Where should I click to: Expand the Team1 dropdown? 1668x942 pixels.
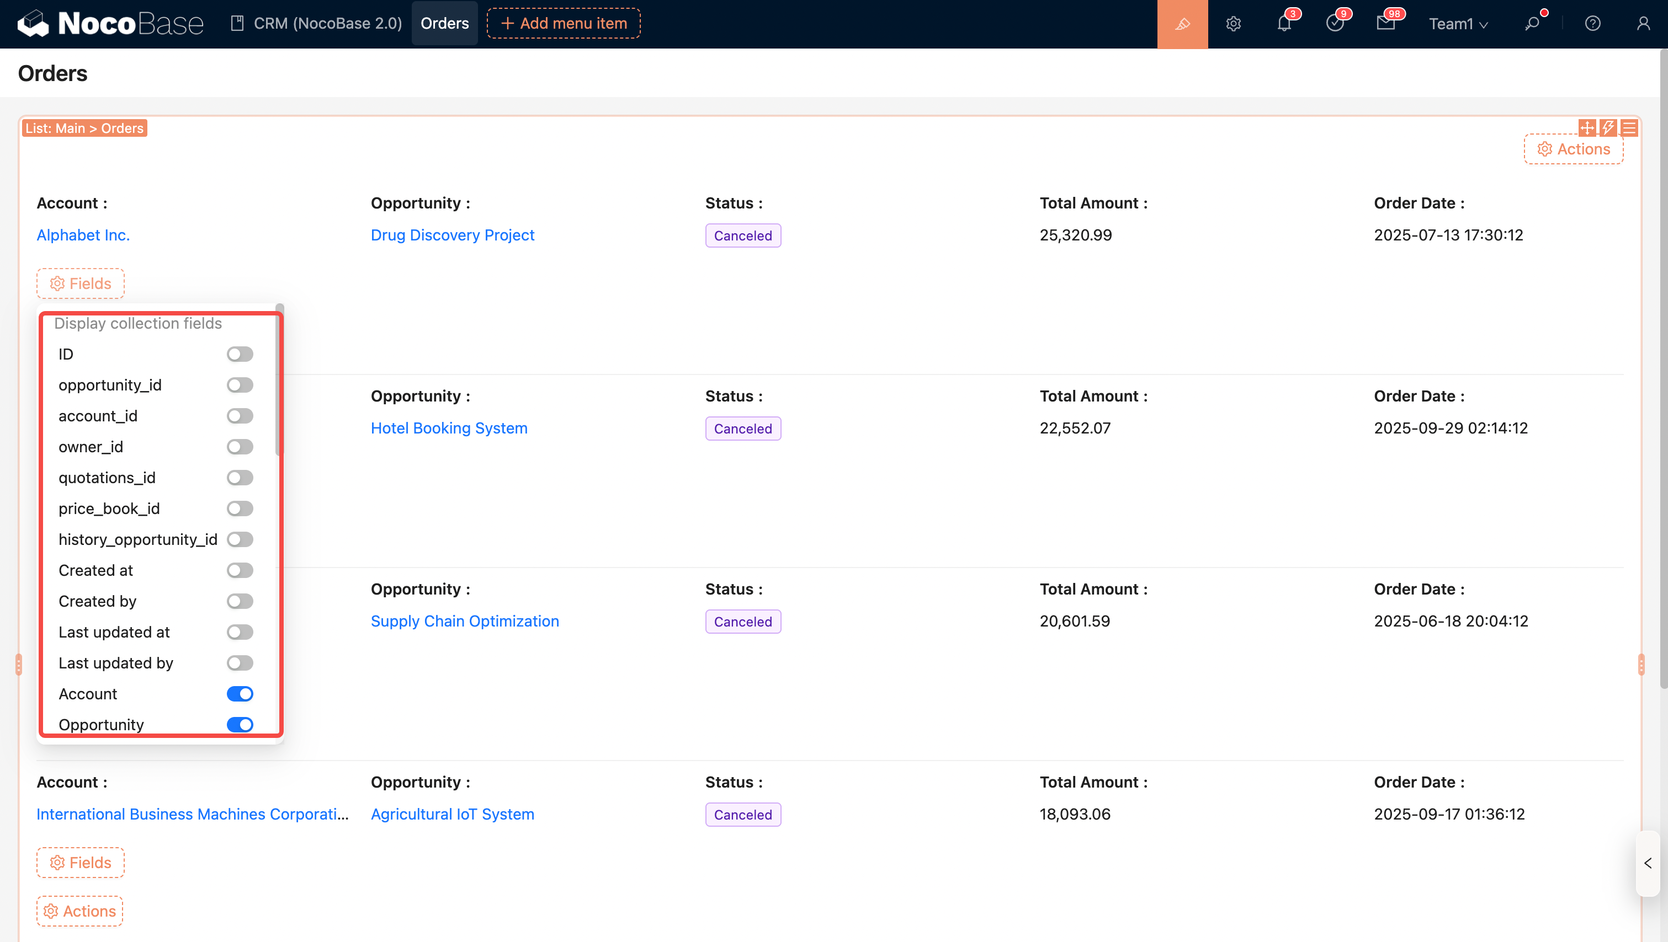(1458, 24)
